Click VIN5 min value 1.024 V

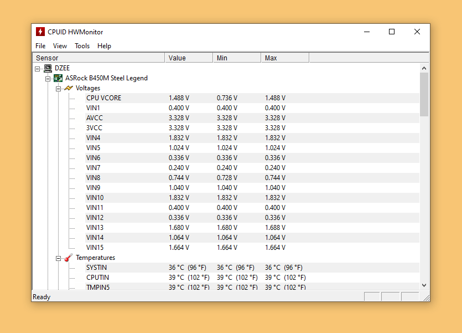click(227, 148)
